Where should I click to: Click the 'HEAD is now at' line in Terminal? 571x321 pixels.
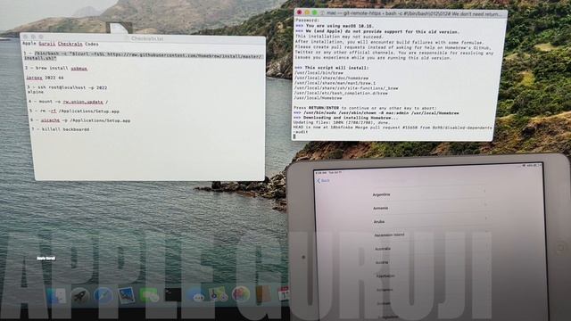[393, 128]
